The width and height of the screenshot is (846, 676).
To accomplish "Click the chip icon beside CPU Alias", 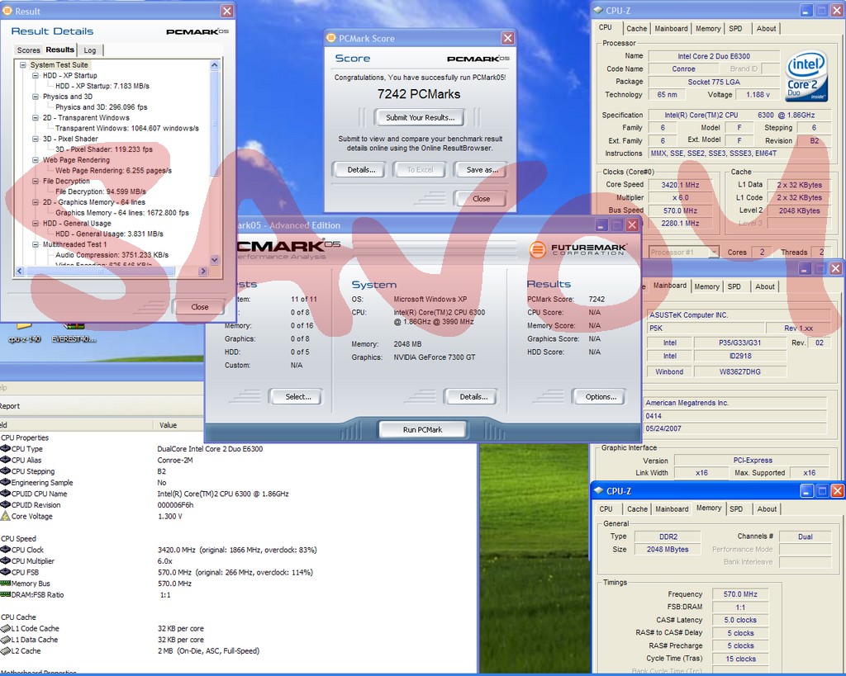I will point(6,460).
